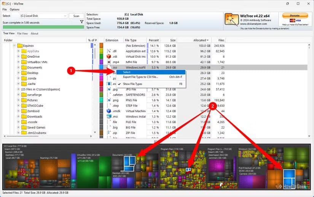The height and width of the screenshot is (197, 314).
Task: Open the Options menu
Action: (x=14, y=9)
